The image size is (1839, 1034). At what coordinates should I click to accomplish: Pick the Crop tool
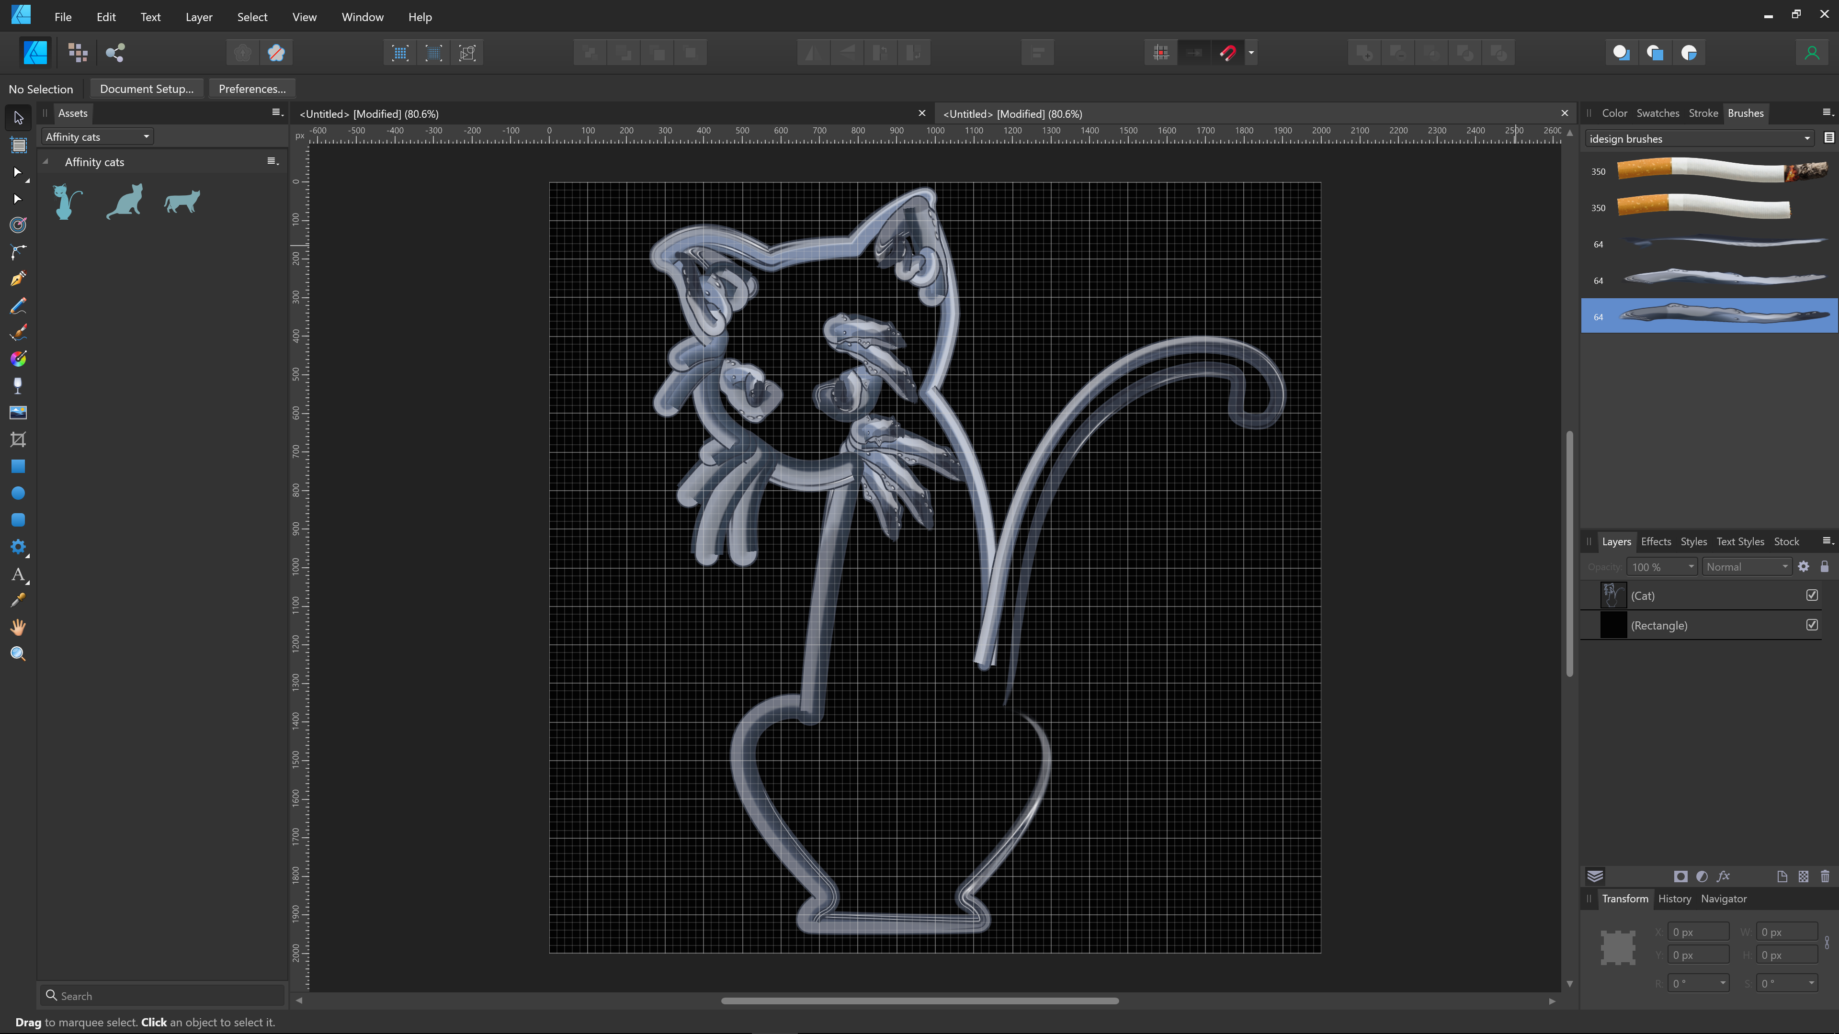tap(19, 439)
